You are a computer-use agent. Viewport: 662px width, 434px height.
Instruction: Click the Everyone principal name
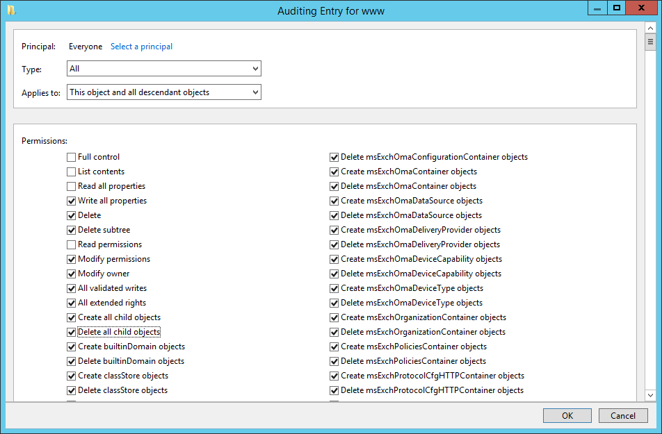[86, 47]
